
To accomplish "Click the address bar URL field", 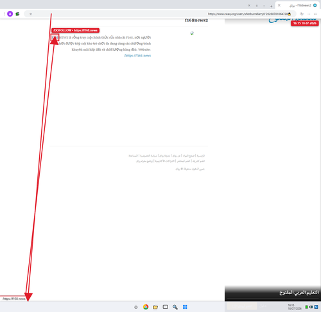I will (160, 14).
